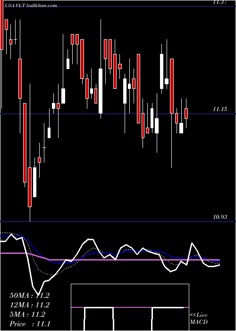236x331 pixels.
Task: Click the '<<Live MACD' label
Action: [x=199, y=318]
